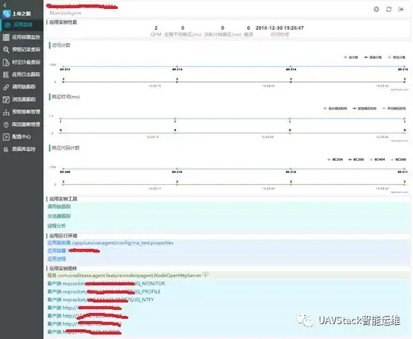Image resolution: width=413 pixels, height=339 pixels.
Task: Open 应用日志跟踪 via its sidebar icon
Action: (6, 75)
